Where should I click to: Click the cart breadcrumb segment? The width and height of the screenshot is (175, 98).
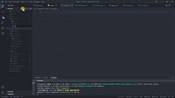[46, 9]
